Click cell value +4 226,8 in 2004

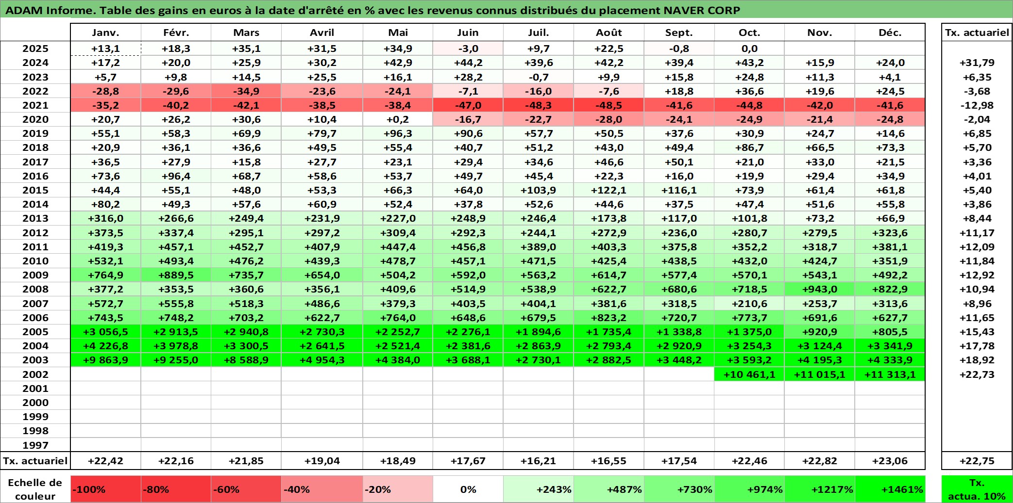click(x=105, y=346)
